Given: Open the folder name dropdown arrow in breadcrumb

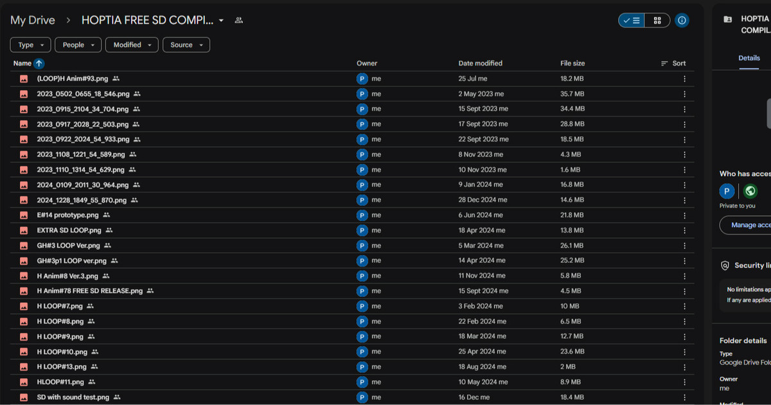Looking at the screenshot, I should (x=221, y=21).
